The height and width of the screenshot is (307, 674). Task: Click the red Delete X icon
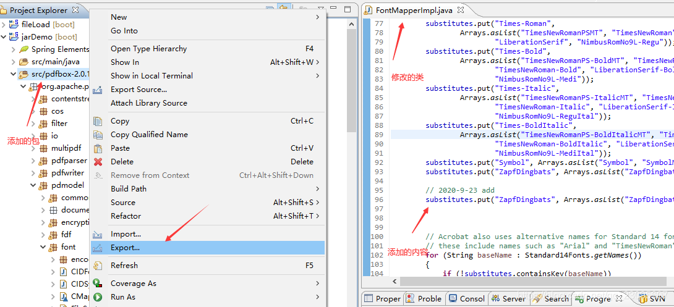pyautogui.click(x=98, y=162)
